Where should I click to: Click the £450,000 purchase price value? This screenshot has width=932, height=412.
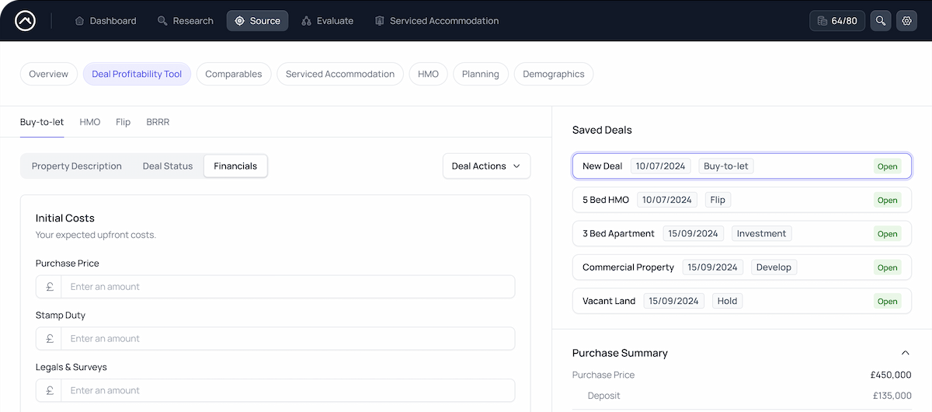[x=891, y=375]
